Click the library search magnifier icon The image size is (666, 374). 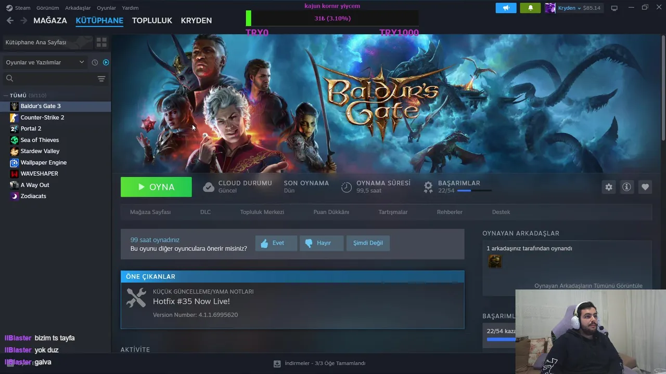click(9, 78)
